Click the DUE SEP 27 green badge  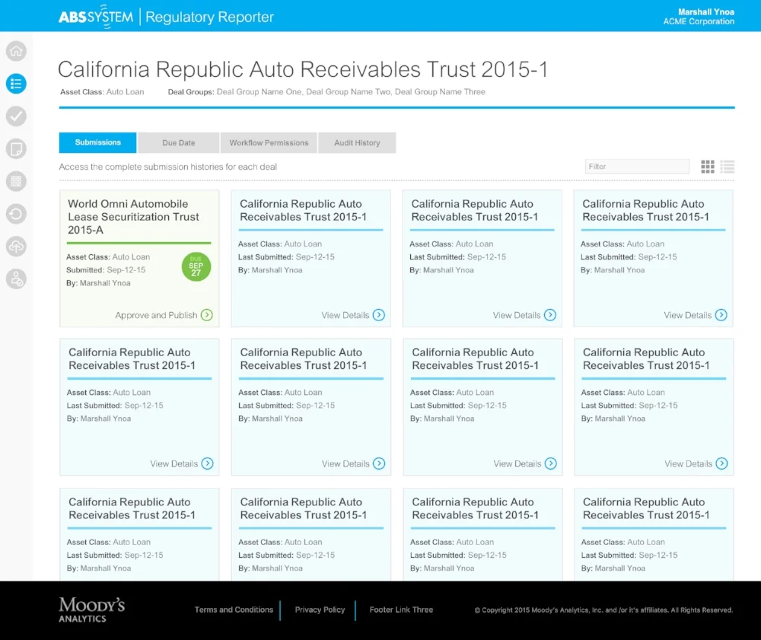point(196,266)
